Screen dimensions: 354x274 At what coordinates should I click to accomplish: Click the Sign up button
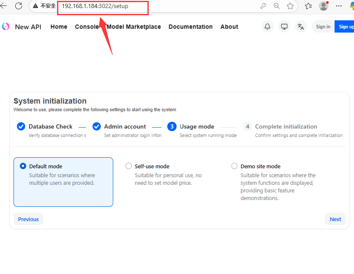tap(344, 27)
